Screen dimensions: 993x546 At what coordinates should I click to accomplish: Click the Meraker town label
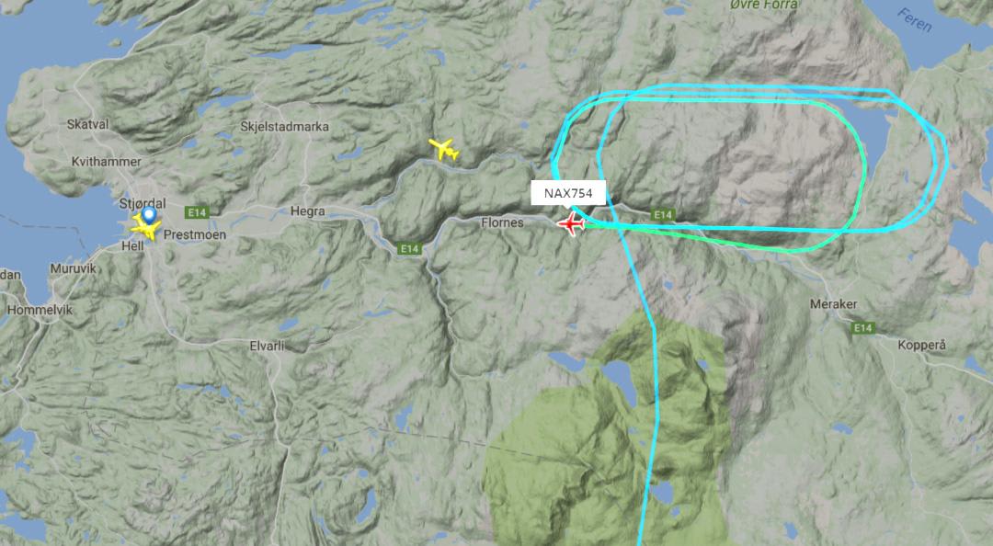click(833, 304)
